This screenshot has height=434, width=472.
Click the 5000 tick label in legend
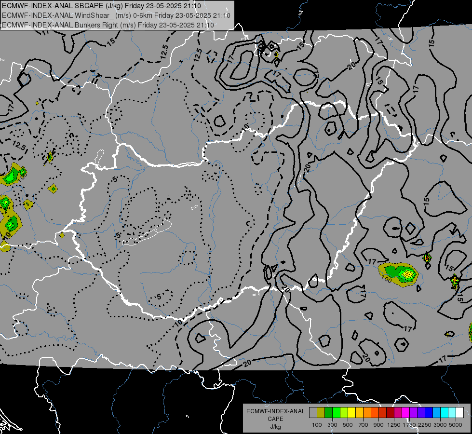point(456,425)
